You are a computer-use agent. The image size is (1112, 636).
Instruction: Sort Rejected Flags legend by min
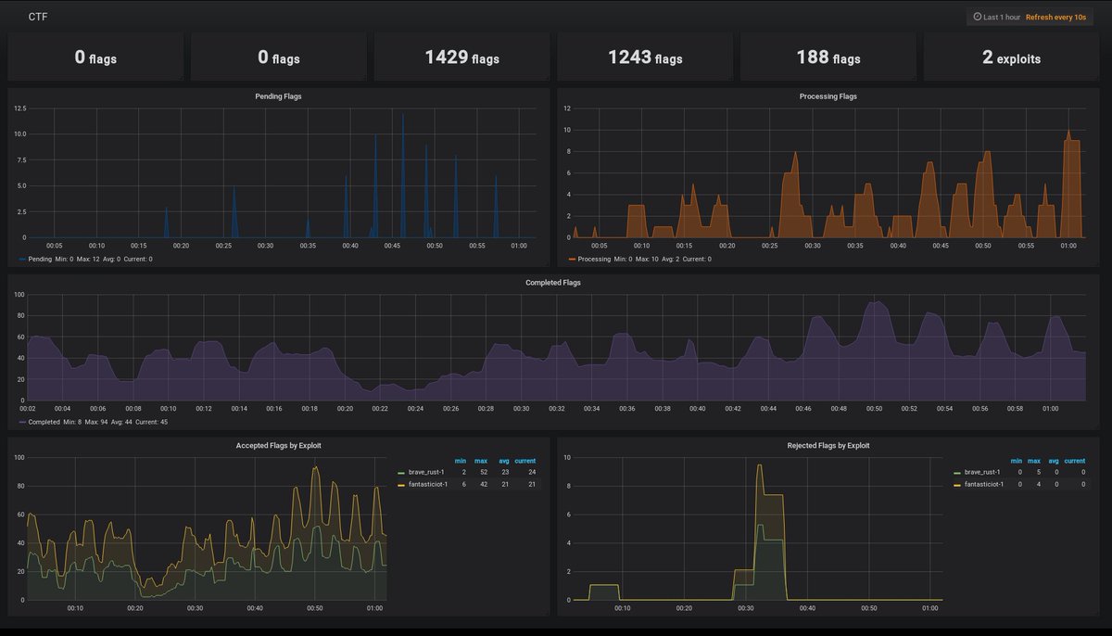pos(1017,461)
